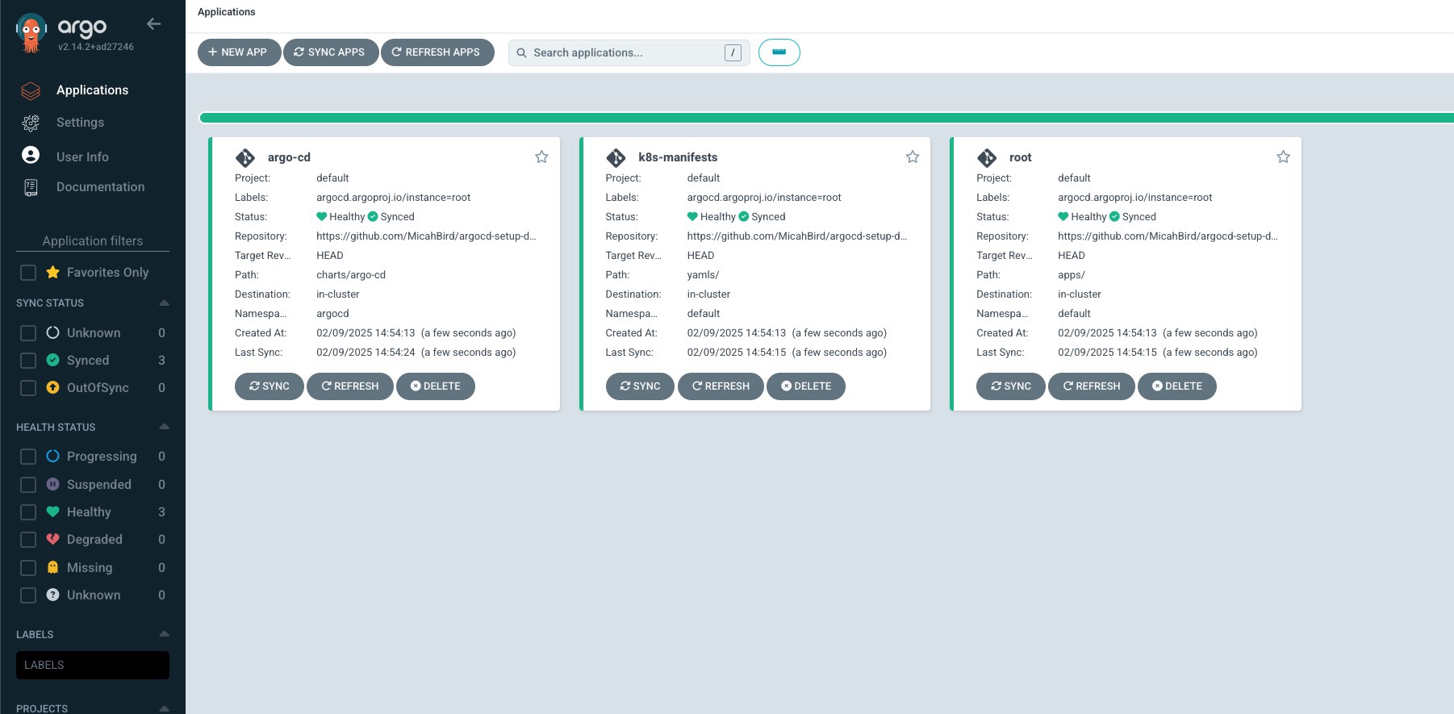Sync the k8s-manifests application
The width and height of the screenshot is (1454, 714).
[640, 386]
